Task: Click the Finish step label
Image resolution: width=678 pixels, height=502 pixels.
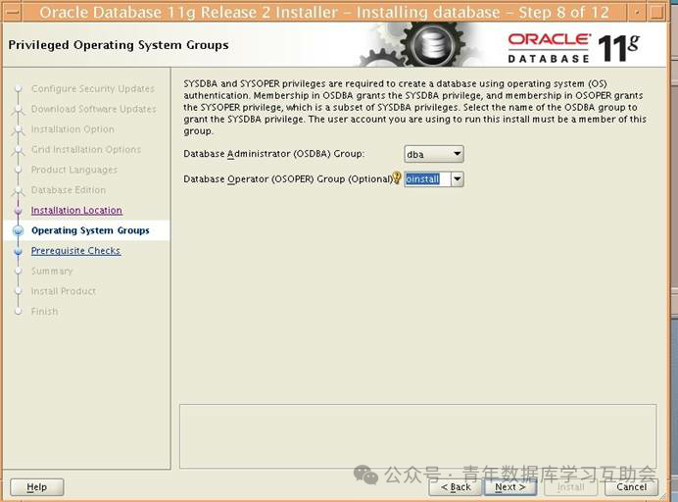Action: pos(44,311)
